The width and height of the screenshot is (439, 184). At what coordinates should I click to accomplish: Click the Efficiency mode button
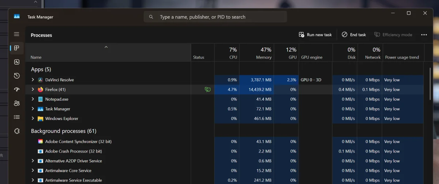(x=393, y=35)
